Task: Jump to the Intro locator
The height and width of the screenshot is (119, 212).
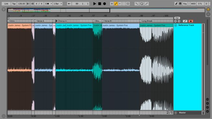Action: click(11, 21)
